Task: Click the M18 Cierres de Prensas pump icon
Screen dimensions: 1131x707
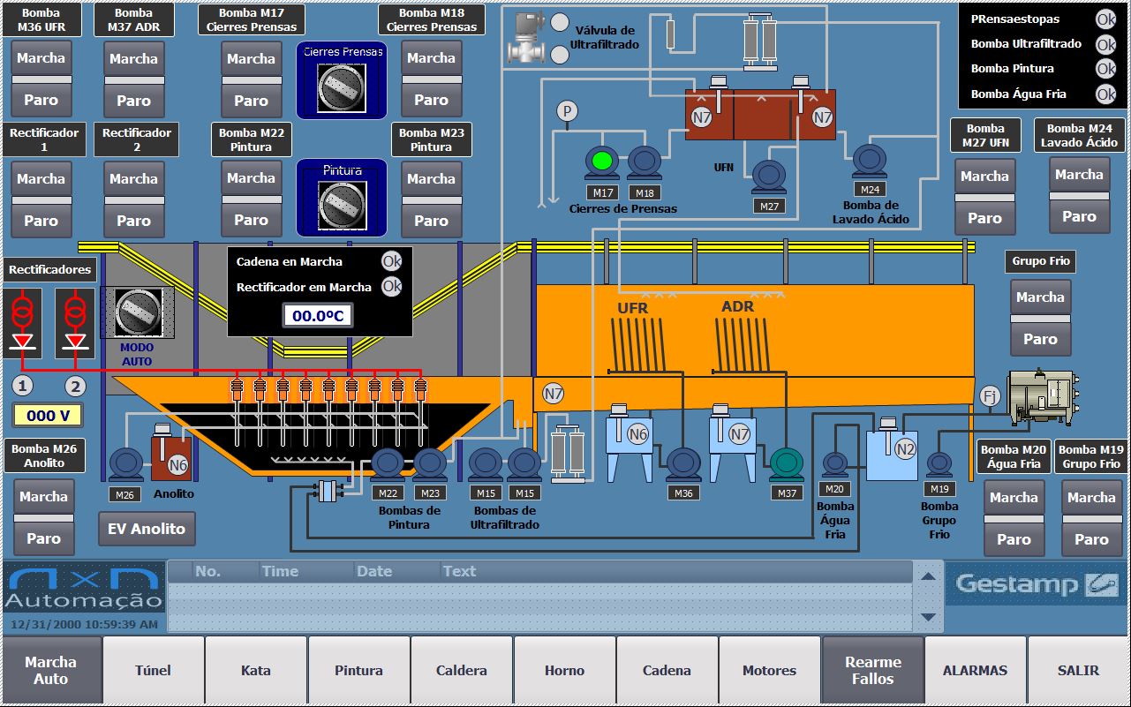Action: pyautogui.click(x=645, y=162)
